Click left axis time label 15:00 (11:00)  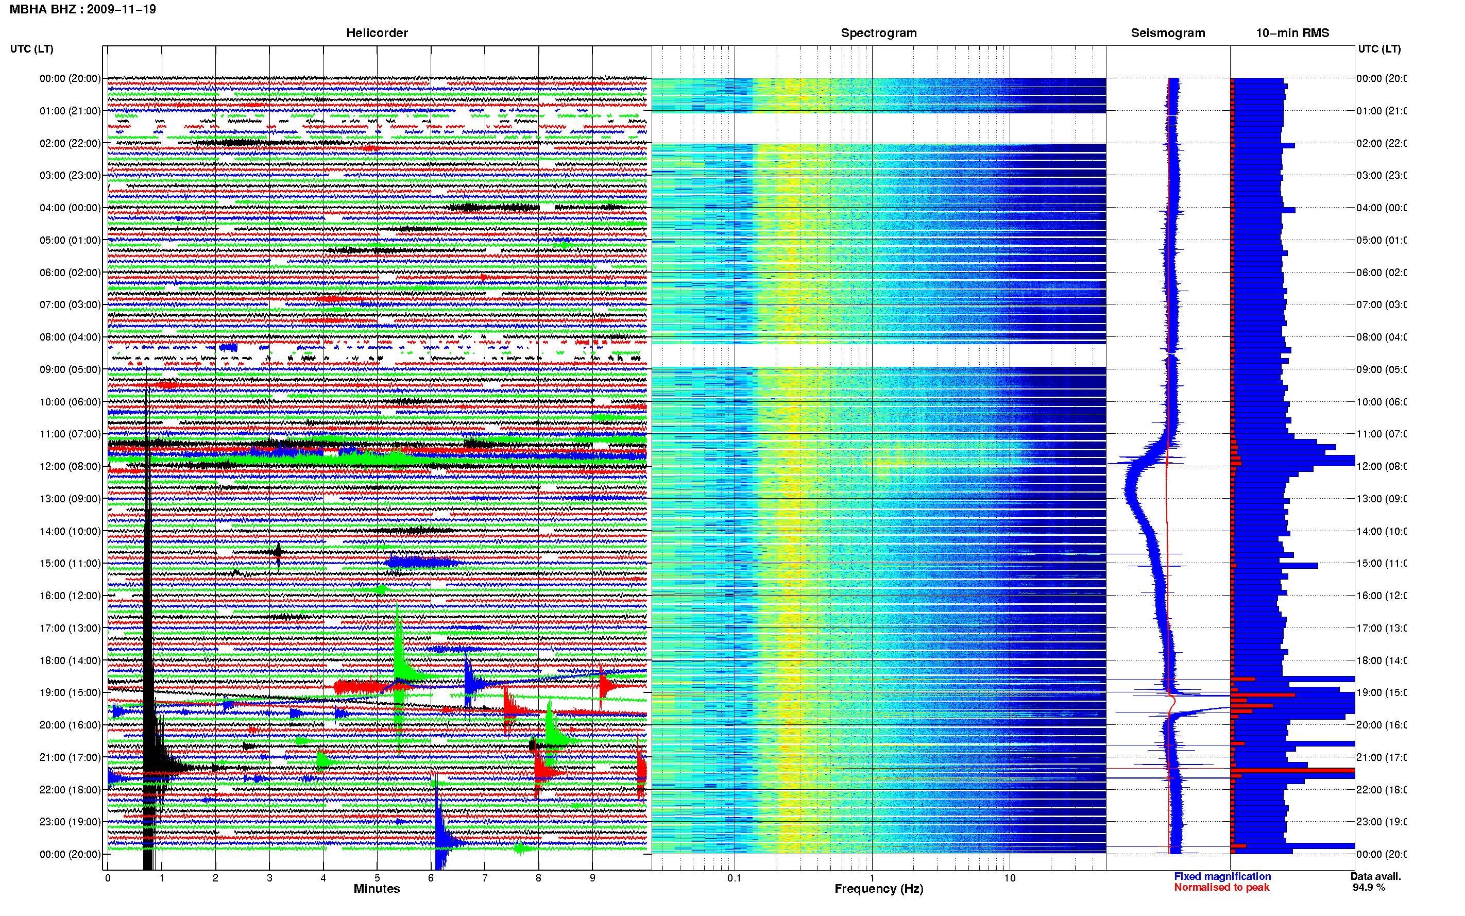click(70, 564)
